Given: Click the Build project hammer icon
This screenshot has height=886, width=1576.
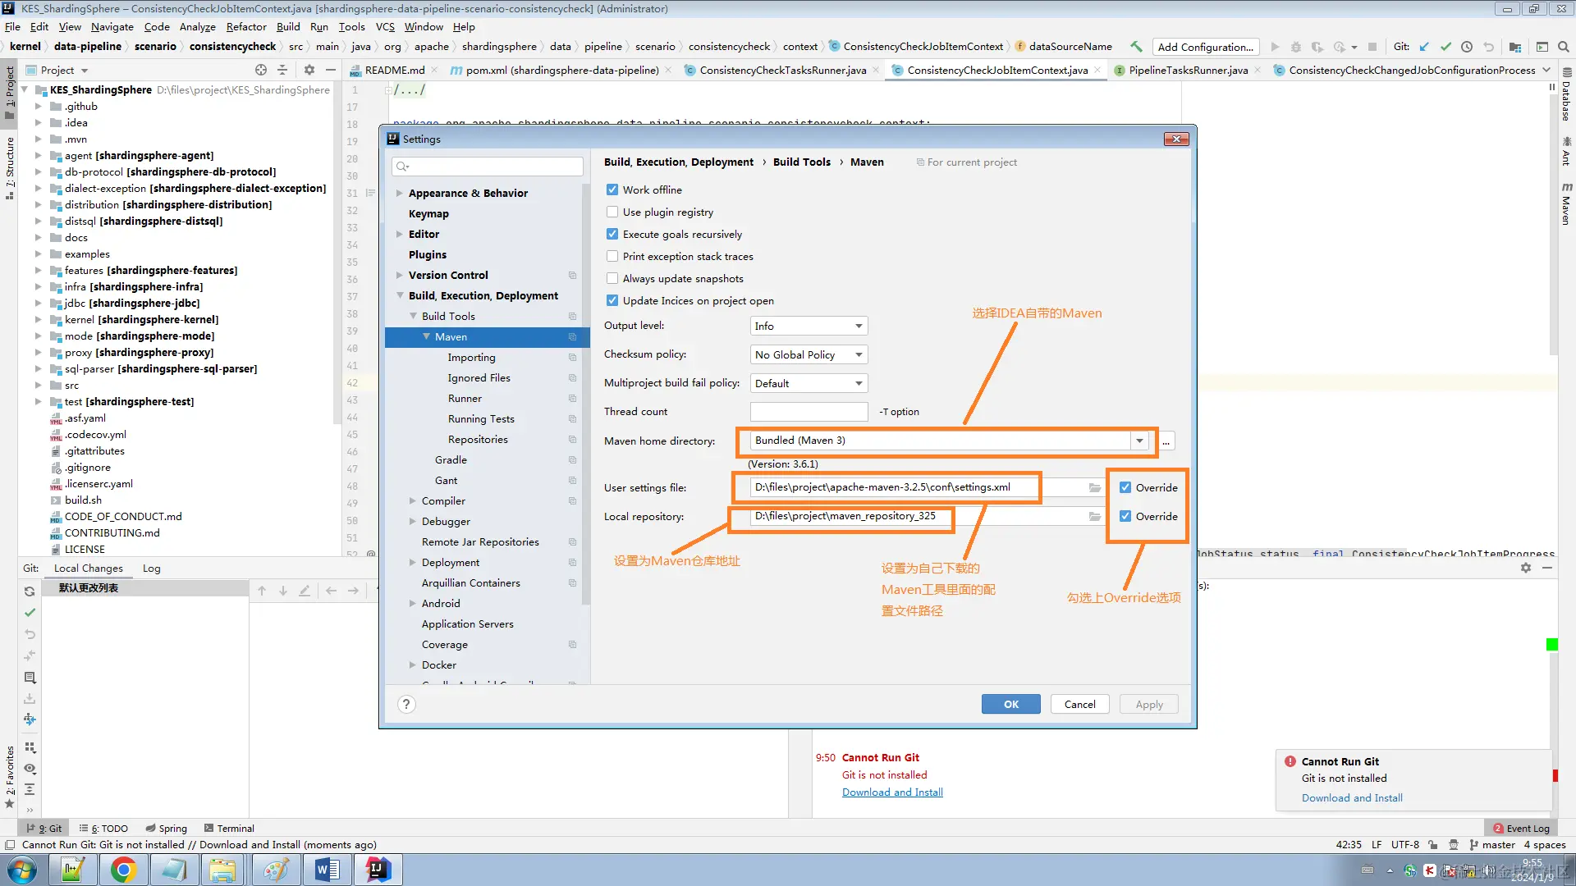Looking at the screenshot, I should (1136, 47).
